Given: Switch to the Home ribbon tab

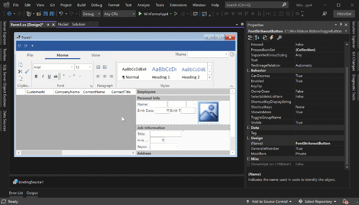Looking at the screenshot, I should [62, 55].
